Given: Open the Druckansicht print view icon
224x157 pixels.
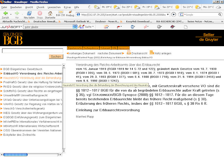Looking at the screenshot, I should (129, 53).
